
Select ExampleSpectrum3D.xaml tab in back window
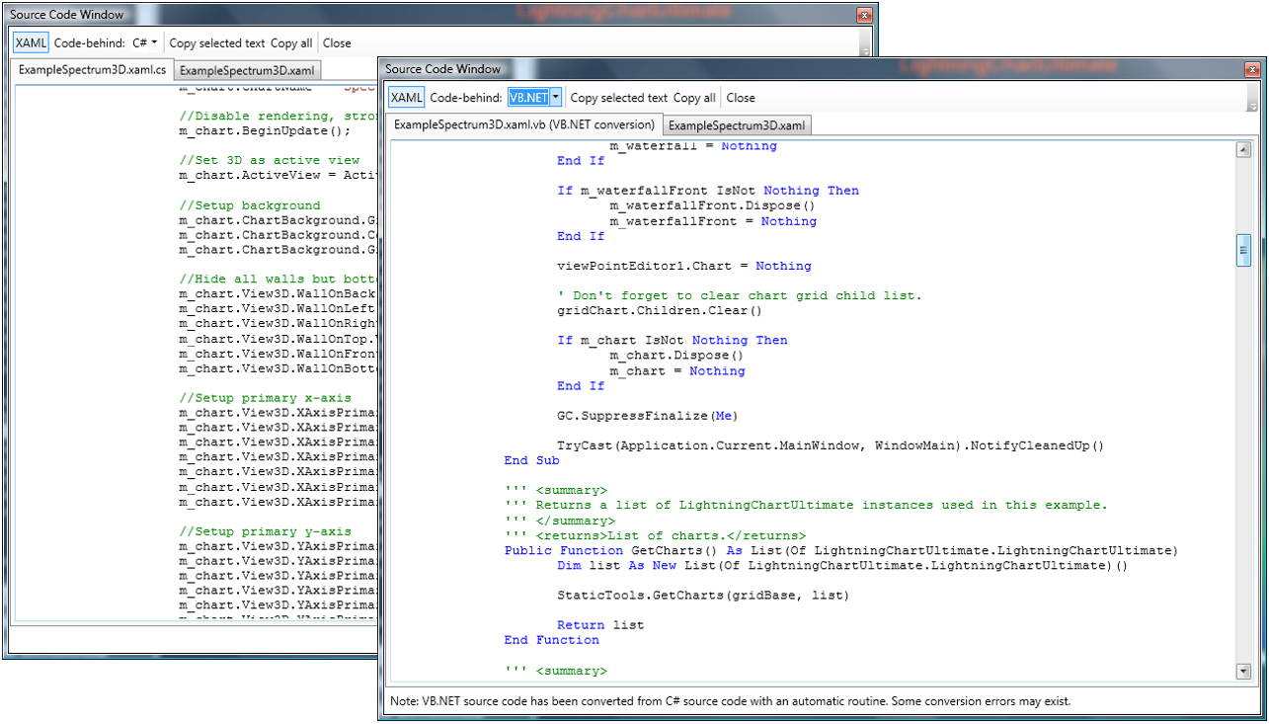(247, 70)
